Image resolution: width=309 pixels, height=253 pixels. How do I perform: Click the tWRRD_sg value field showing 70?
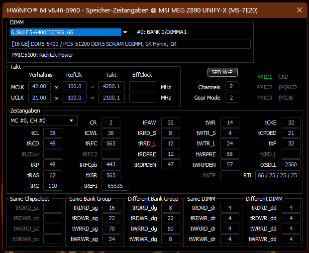tap(112, 229)
